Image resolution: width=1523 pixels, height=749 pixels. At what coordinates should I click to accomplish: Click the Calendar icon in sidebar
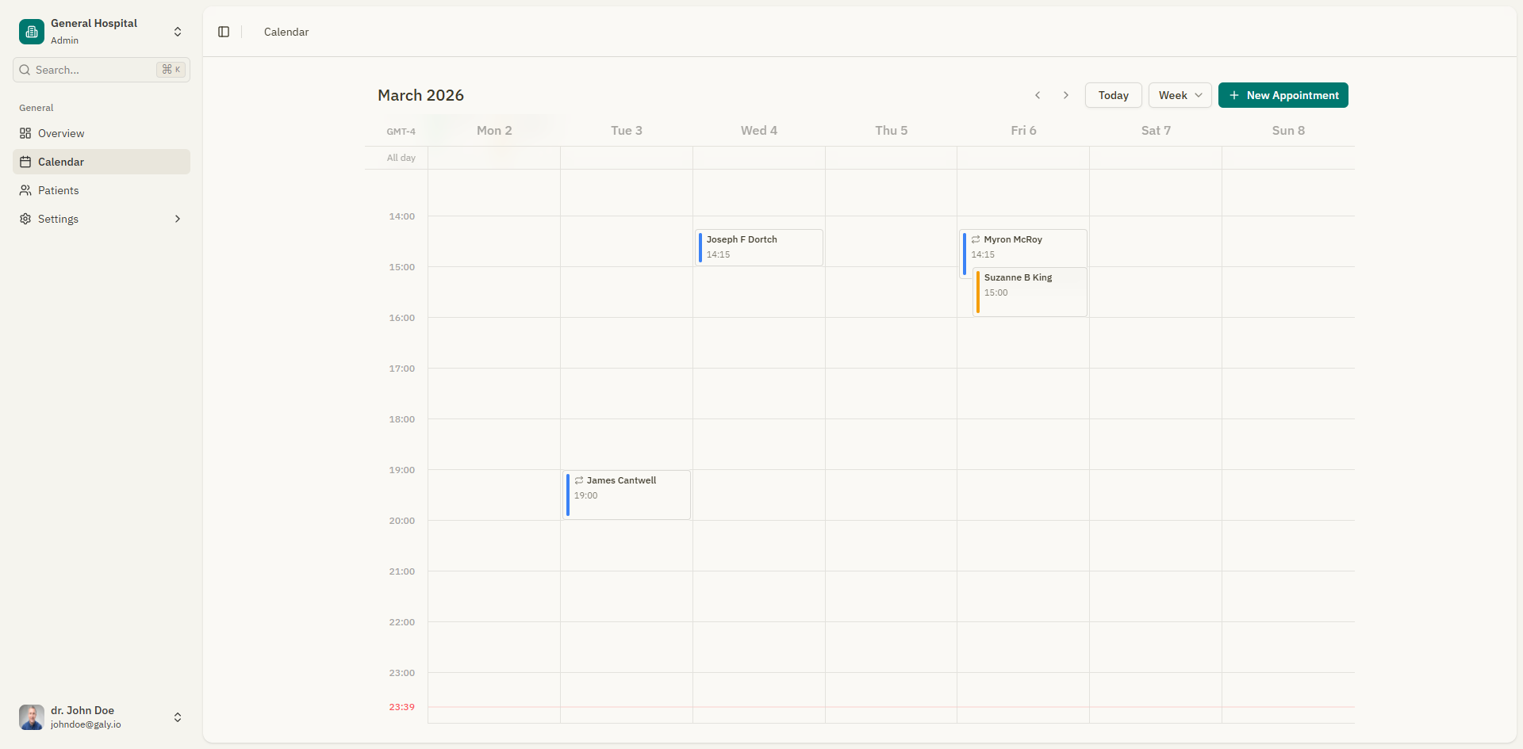coord(25,162)
